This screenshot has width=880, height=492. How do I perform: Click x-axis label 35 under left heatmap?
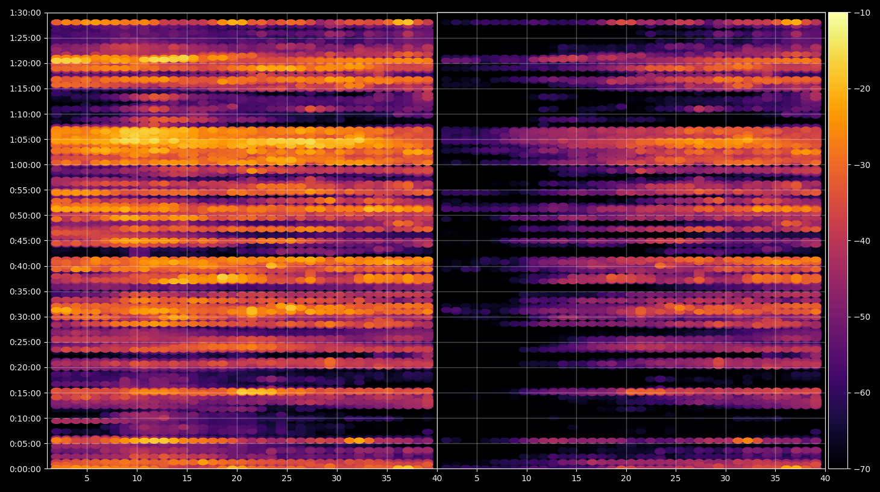tap(386, 479)
